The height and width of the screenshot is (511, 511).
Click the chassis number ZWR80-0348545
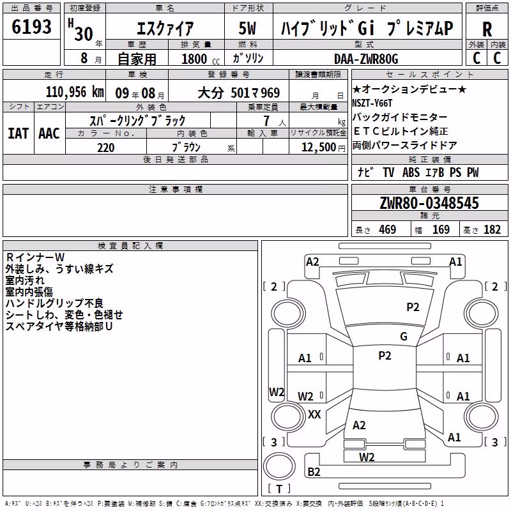429,202
